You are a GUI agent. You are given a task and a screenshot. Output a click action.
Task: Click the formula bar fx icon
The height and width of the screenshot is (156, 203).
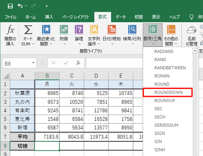click(x=78, y=63)
